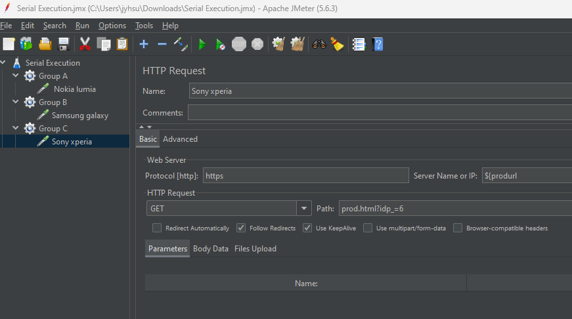The height and width of the screenshot is (319, 572).
Task: Click the Toggle enable/disable icon
Action: click(x=181, y=44)
